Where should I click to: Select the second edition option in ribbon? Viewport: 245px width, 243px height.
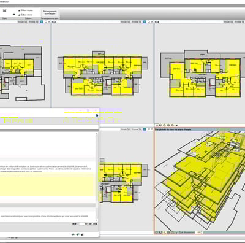click(26, 15)
